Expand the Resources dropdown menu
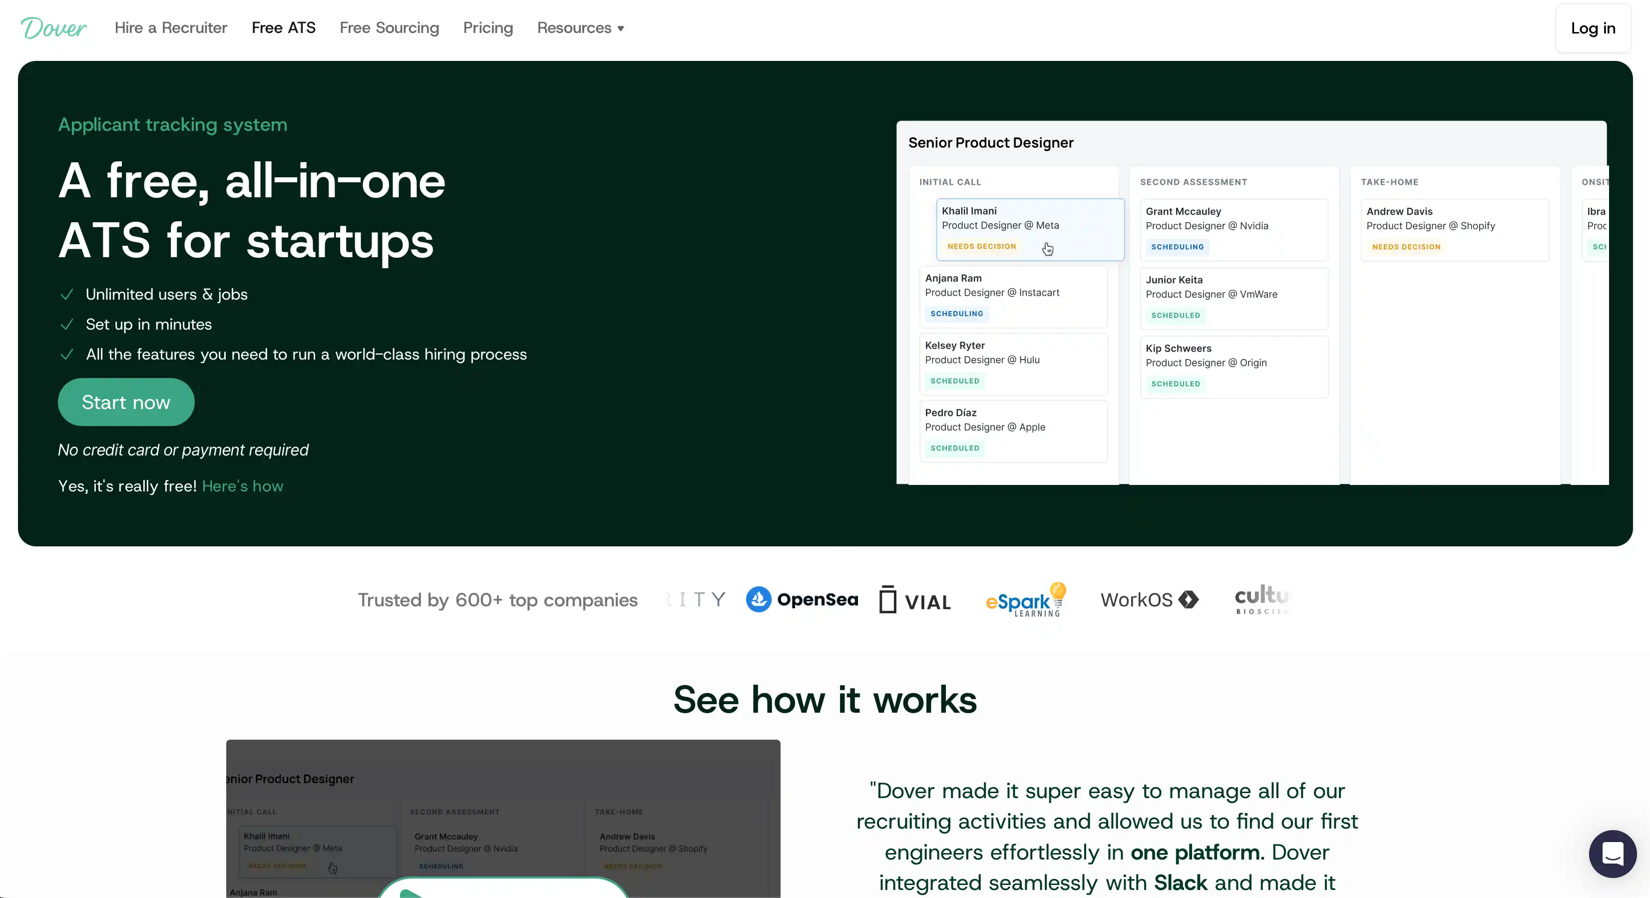Viewport: 1650px width, 898px height. pyautogui.click(x=580, y=28)
